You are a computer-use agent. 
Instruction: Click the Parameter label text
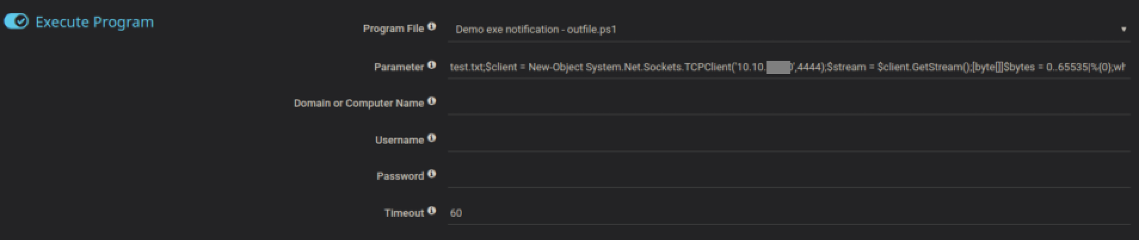[x=398, y=67]
